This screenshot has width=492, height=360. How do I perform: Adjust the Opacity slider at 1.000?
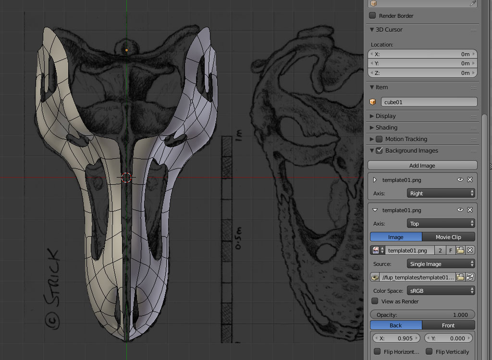click(422, 314)
